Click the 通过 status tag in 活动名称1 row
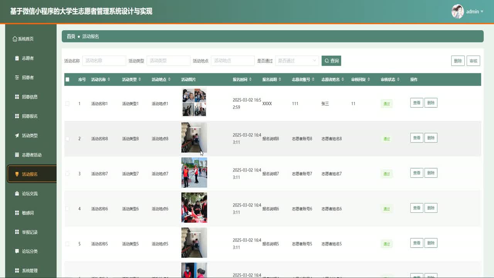Screen dimensions: 494x278 [387, 104]
